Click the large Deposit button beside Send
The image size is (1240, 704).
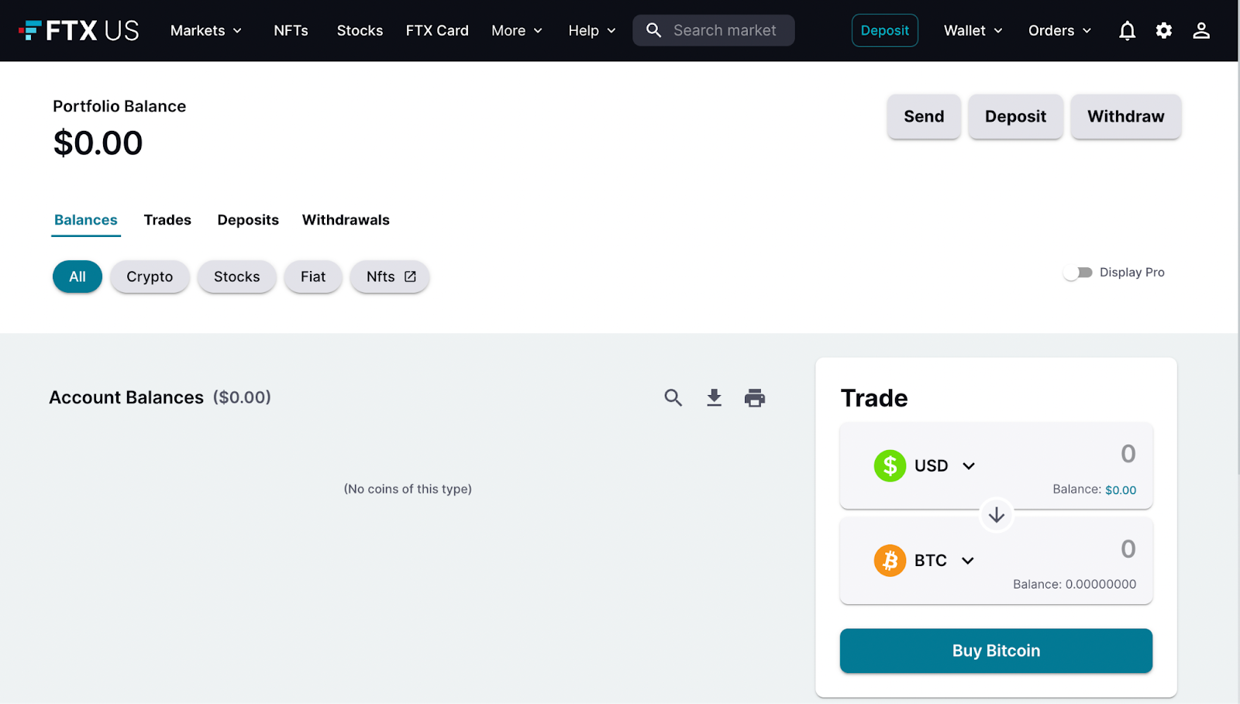pyautogui.click(x=1015, y=116)
